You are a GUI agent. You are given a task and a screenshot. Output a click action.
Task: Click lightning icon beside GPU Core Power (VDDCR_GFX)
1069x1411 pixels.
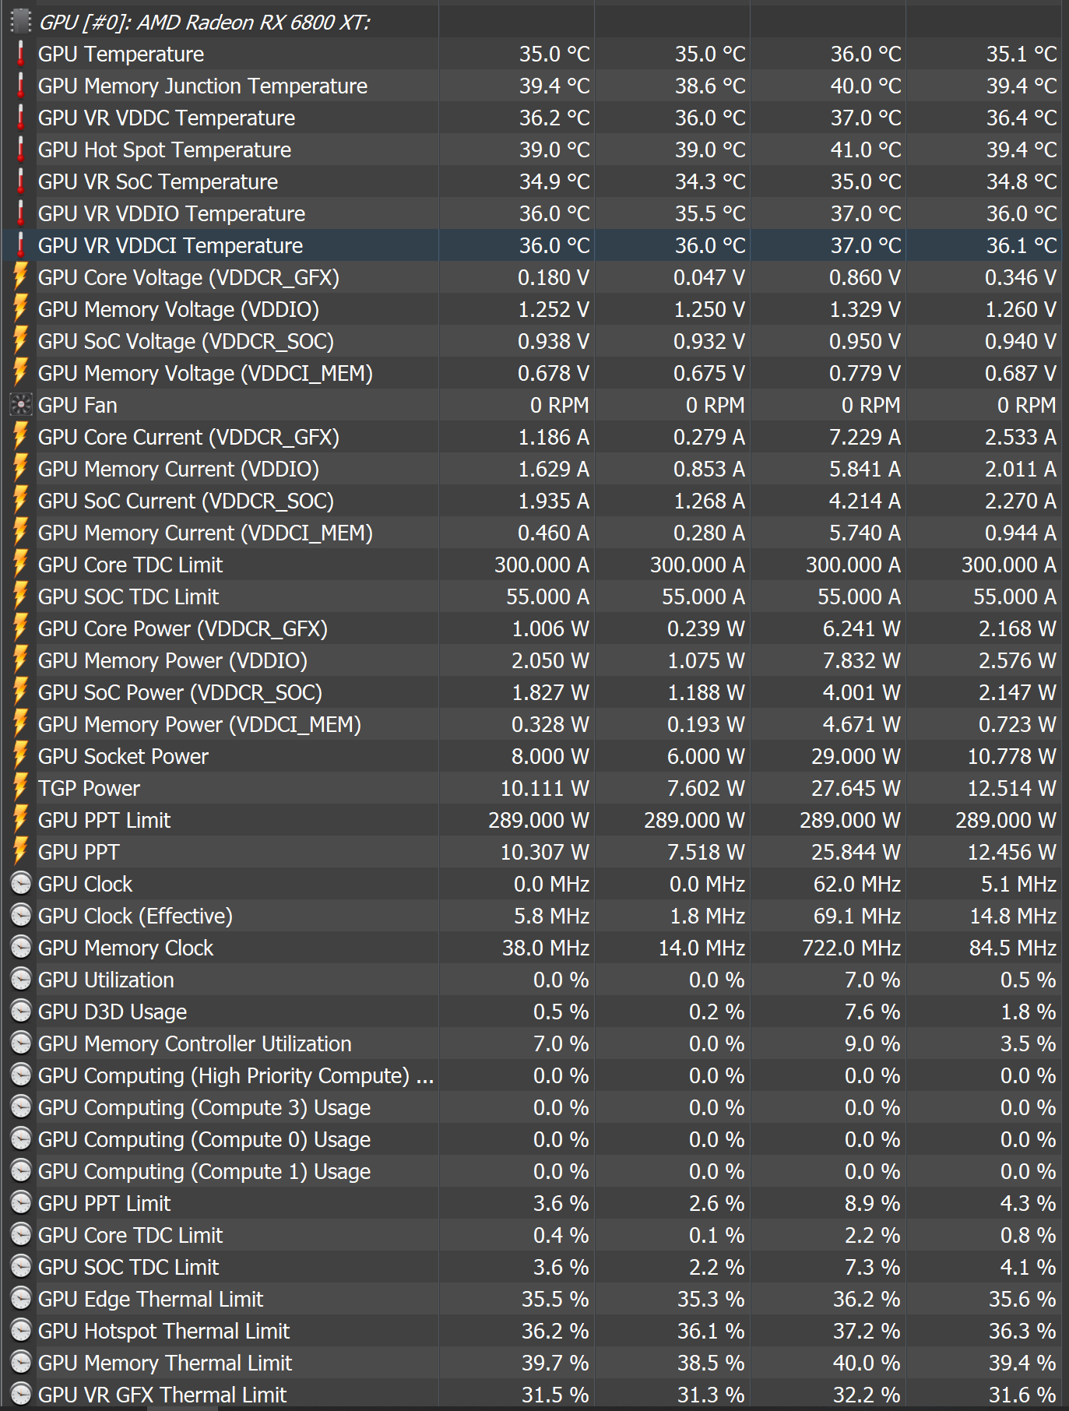point(21,628)
